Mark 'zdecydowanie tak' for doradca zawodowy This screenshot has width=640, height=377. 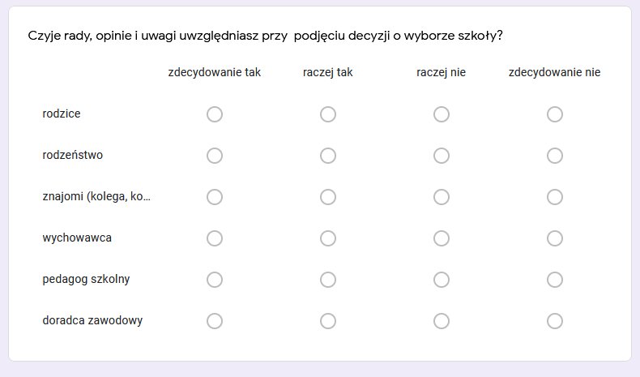point(215,321)
